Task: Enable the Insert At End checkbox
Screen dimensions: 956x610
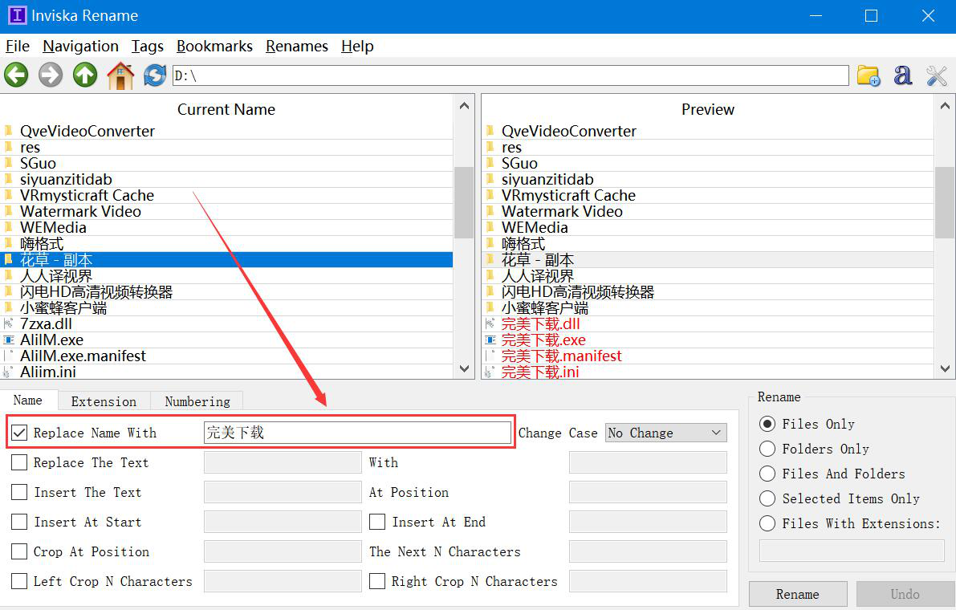Action: click(377, 523)
